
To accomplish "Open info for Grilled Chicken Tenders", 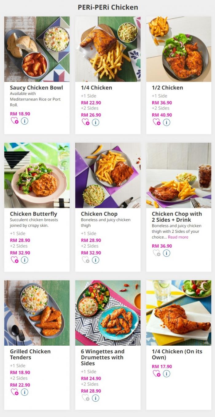I will (24, 392).
